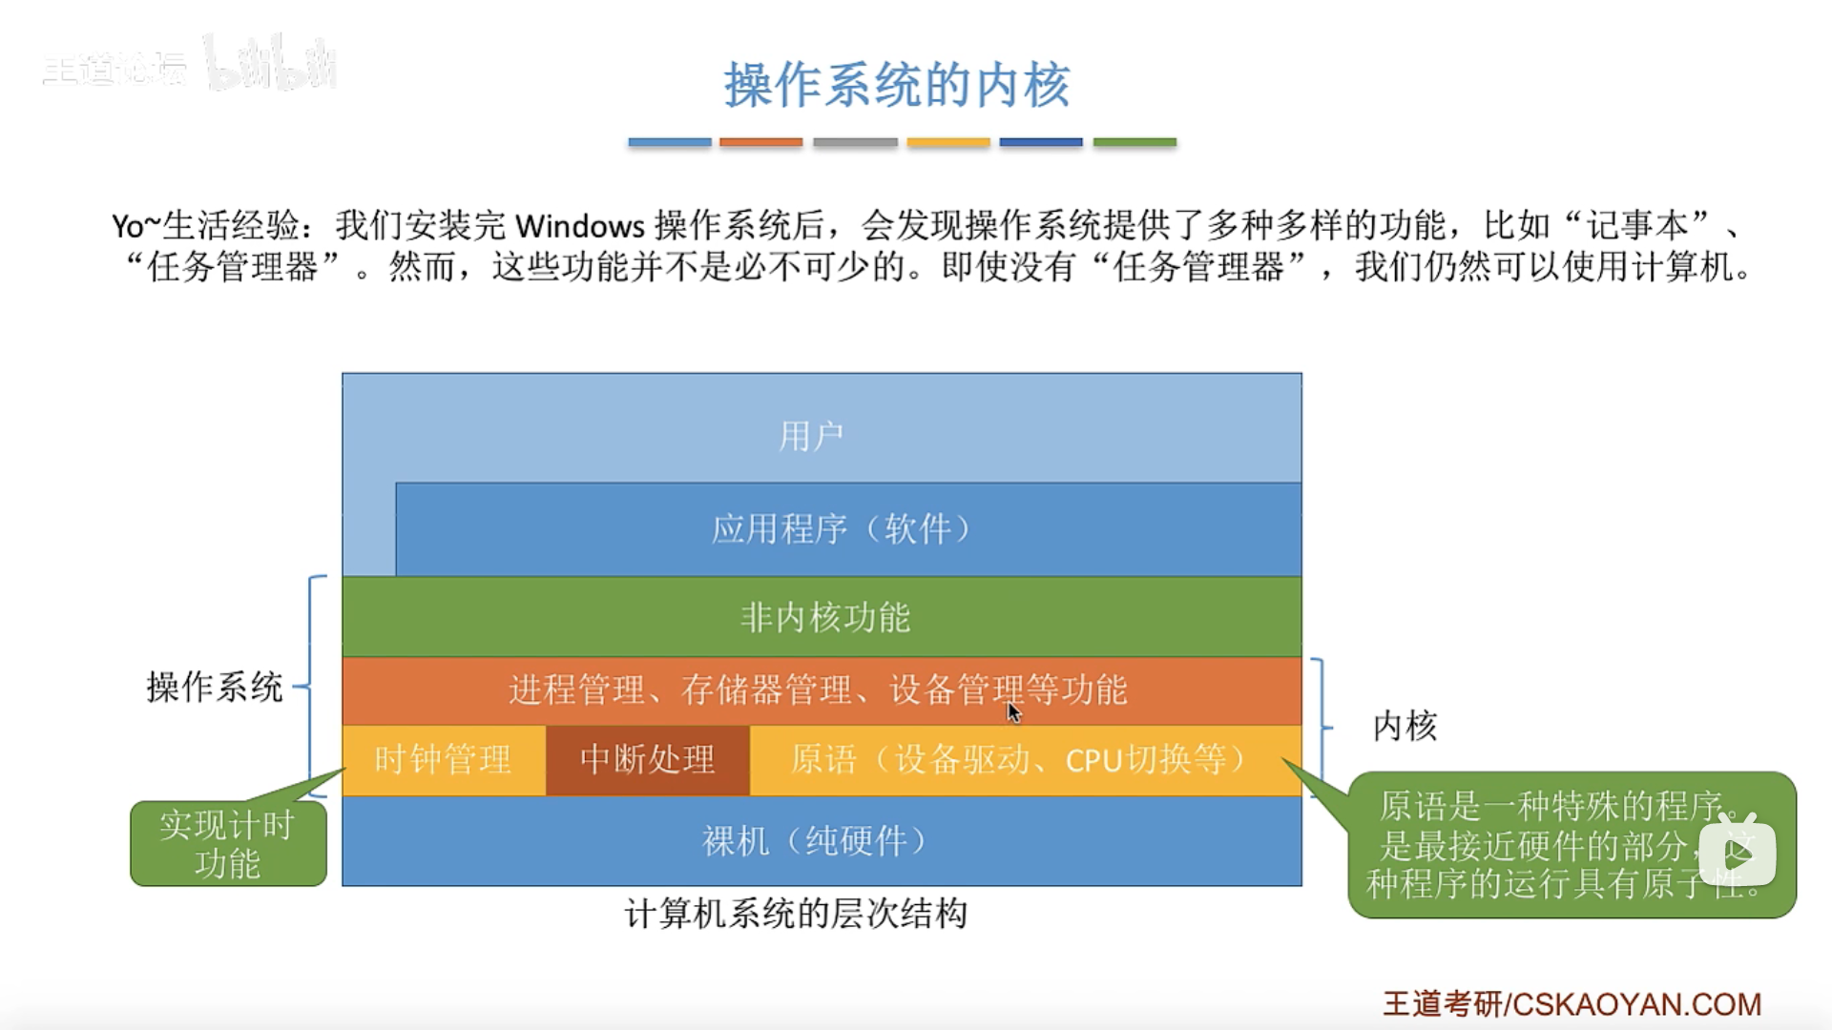Click the 中断处理 block in kernel layer
Screen dimensions: 1832x1030
[644, 758]
